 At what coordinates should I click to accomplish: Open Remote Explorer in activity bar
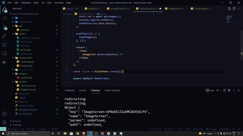4,53
